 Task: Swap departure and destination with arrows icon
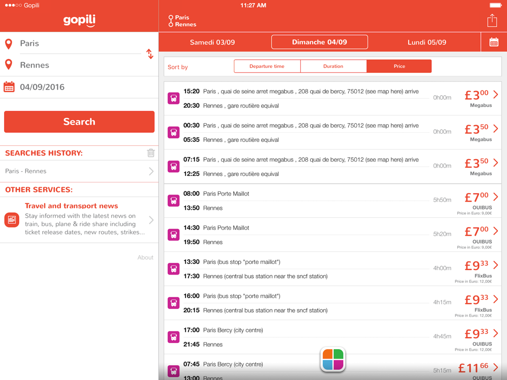tap(150, 54)
